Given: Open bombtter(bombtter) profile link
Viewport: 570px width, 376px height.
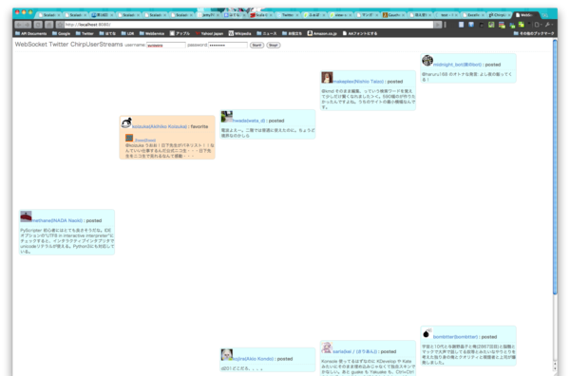Looking at the screenshot, I should 455,337.
